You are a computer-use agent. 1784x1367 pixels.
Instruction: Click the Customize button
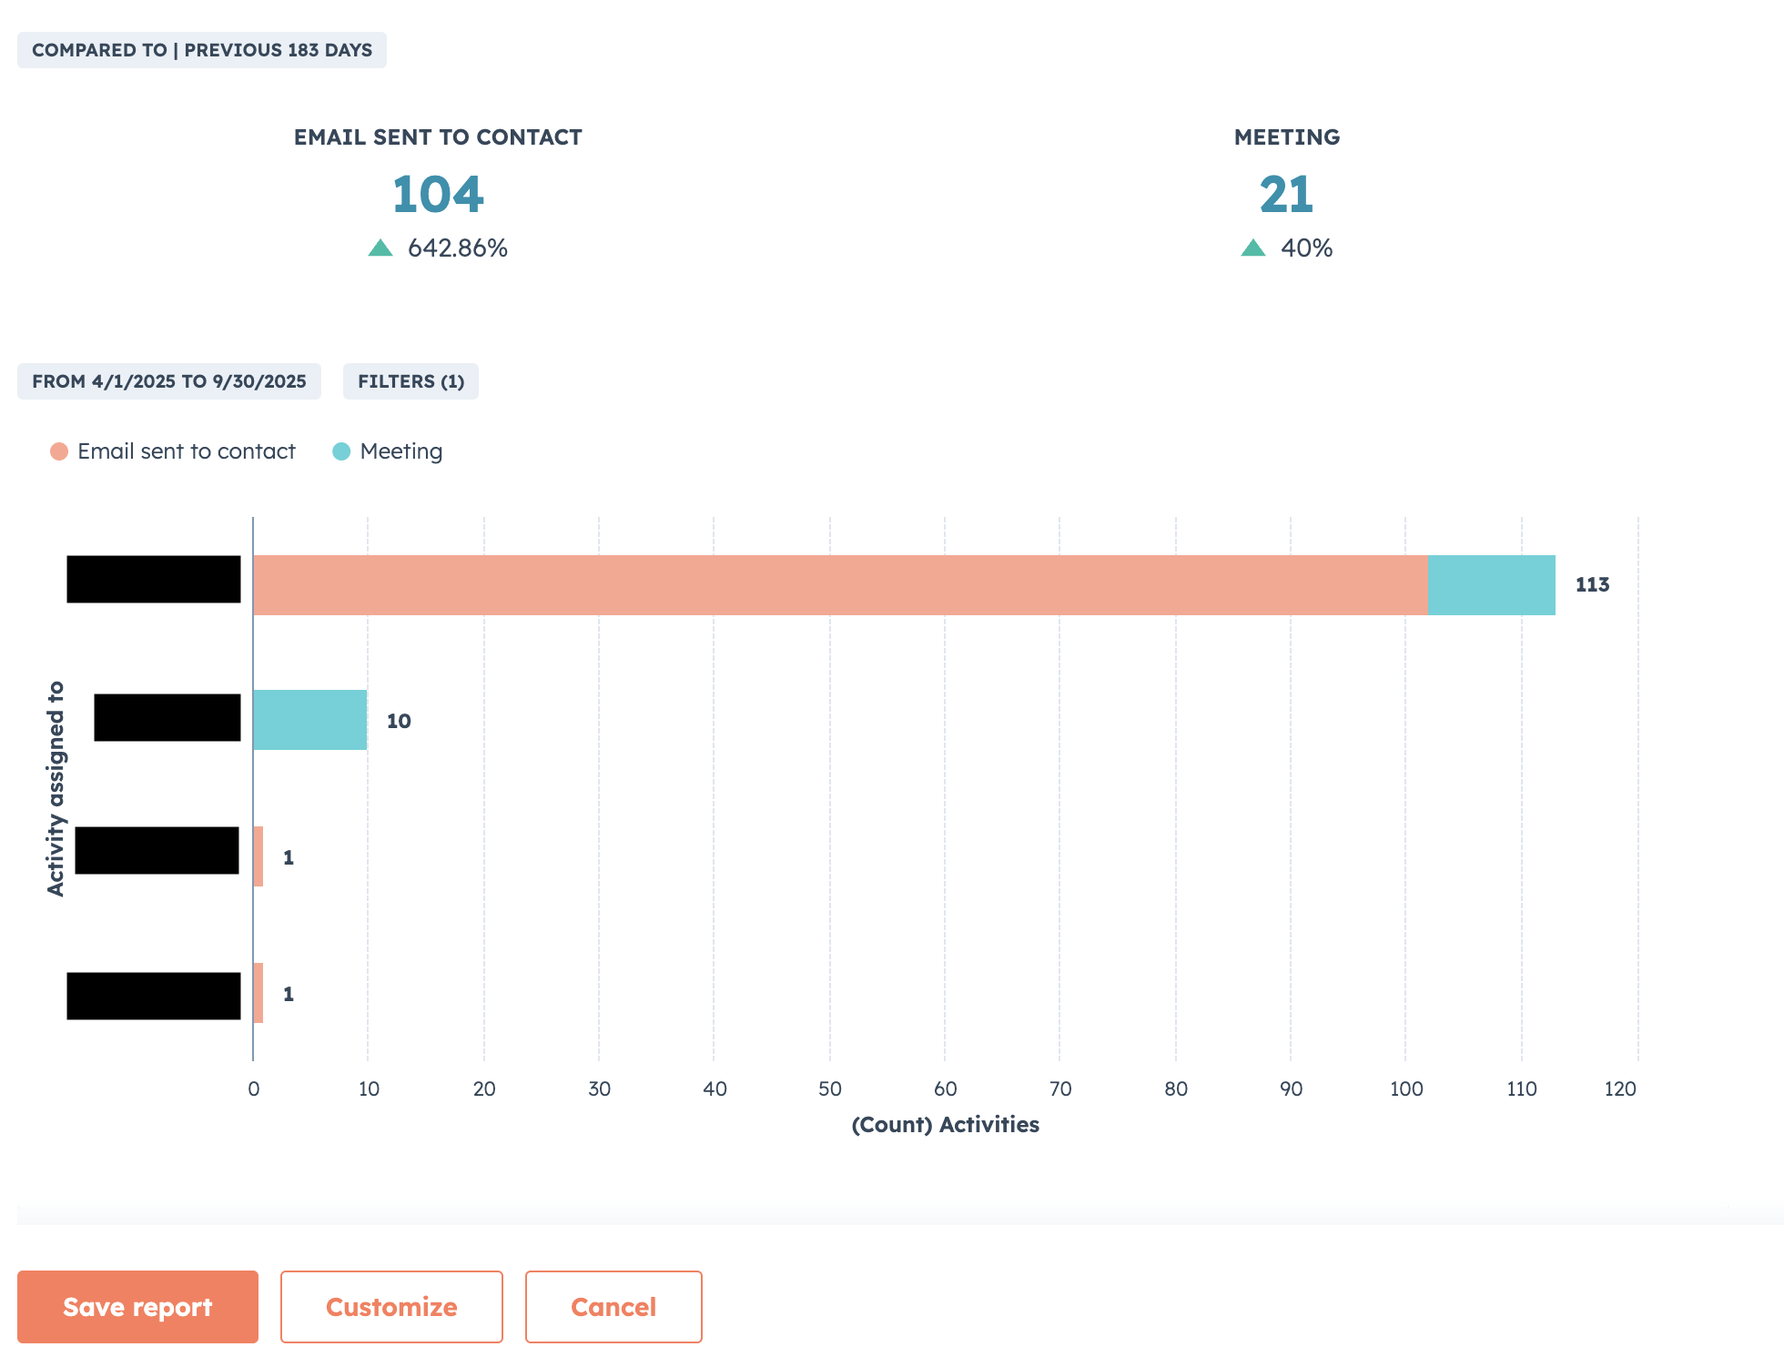391,1306
